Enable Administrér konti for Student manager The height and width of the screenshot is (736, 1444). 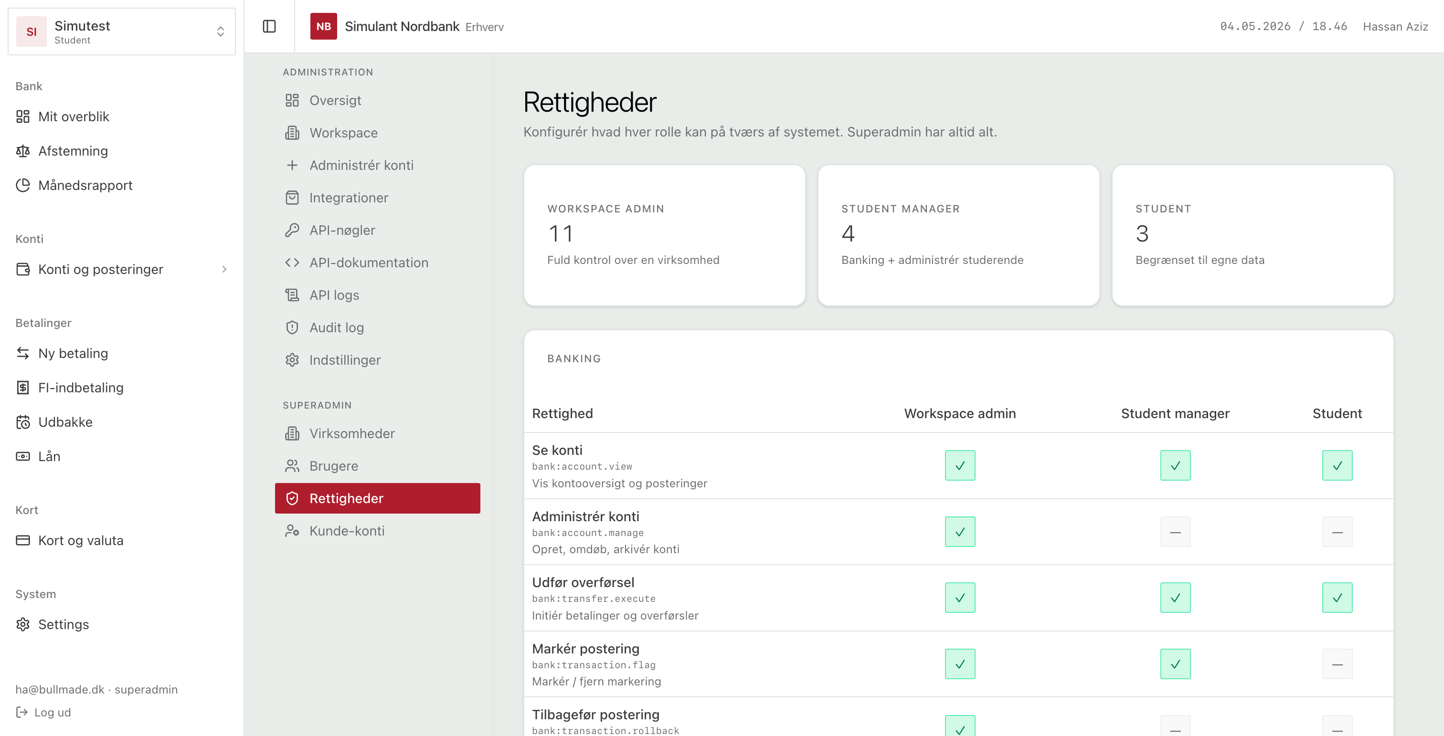click(1175, 532)
